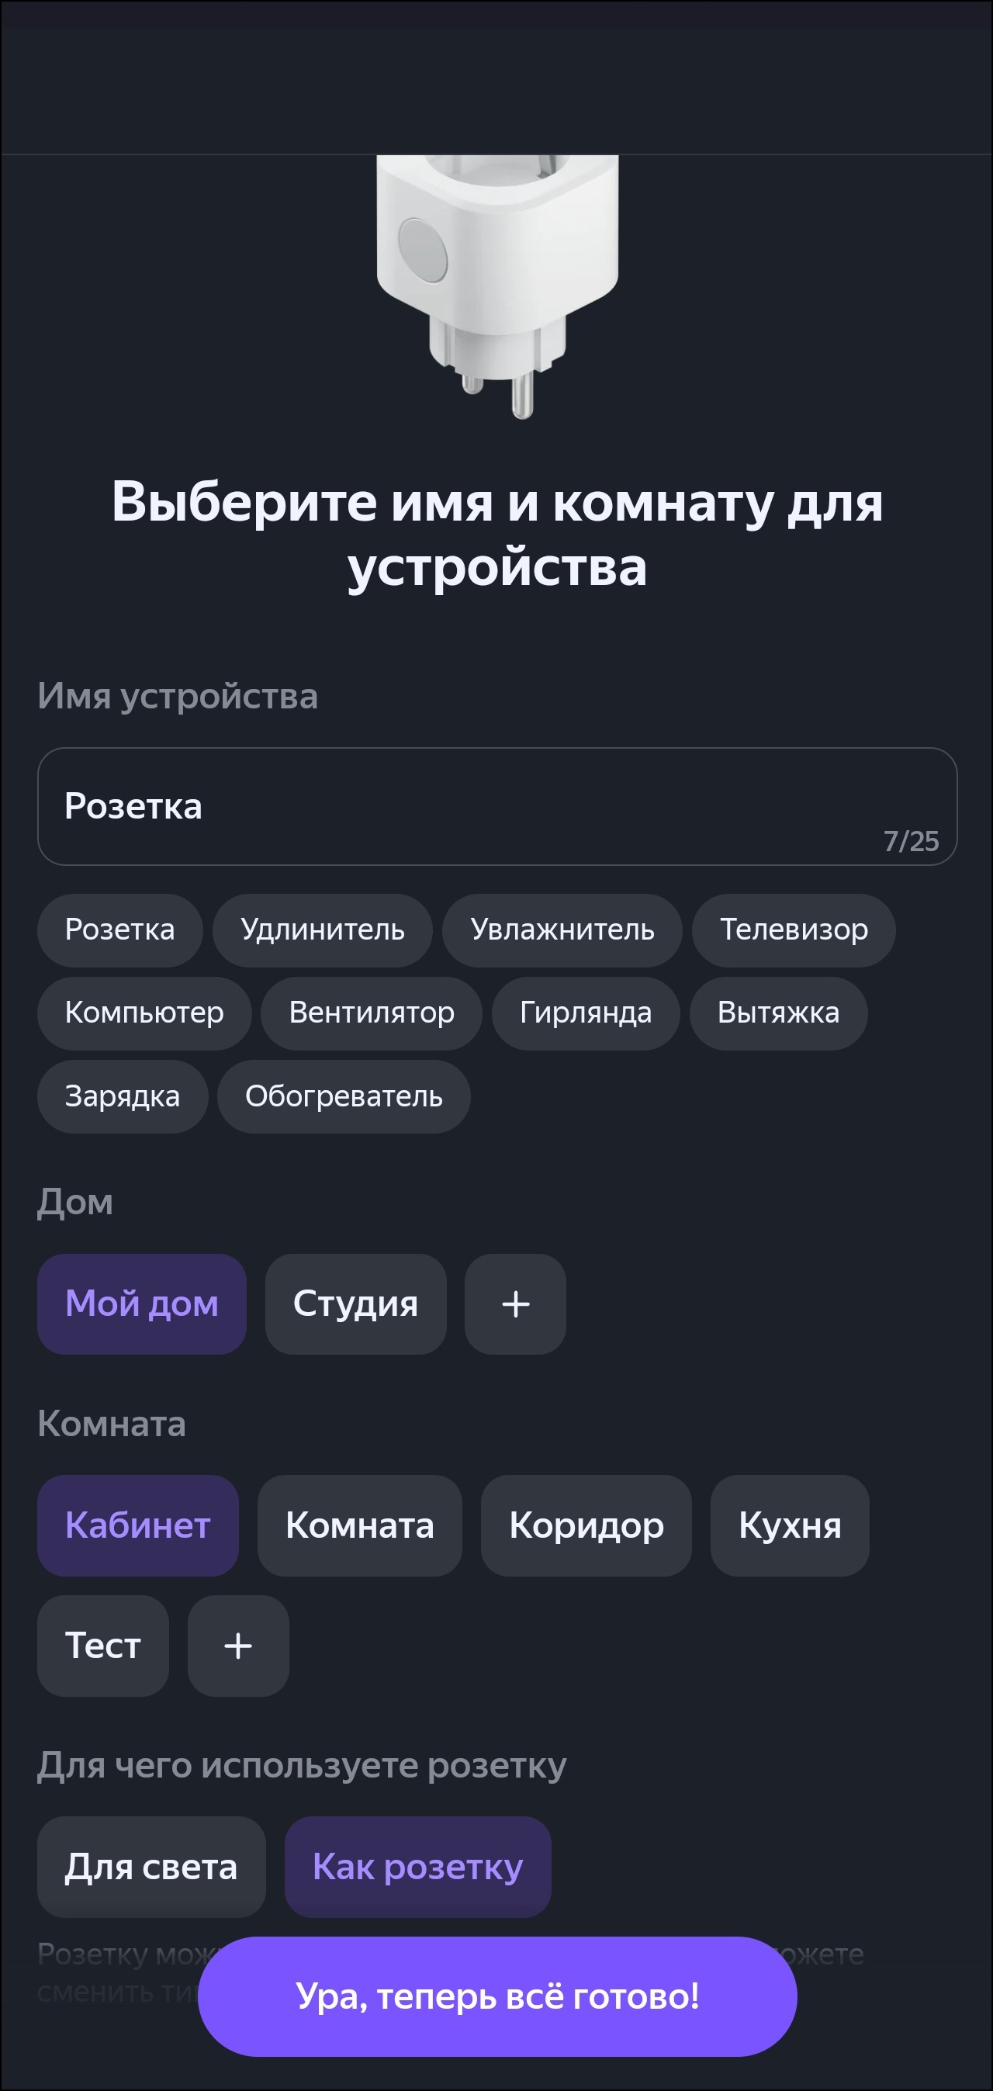Focus the device name input field

coord(497,806)
